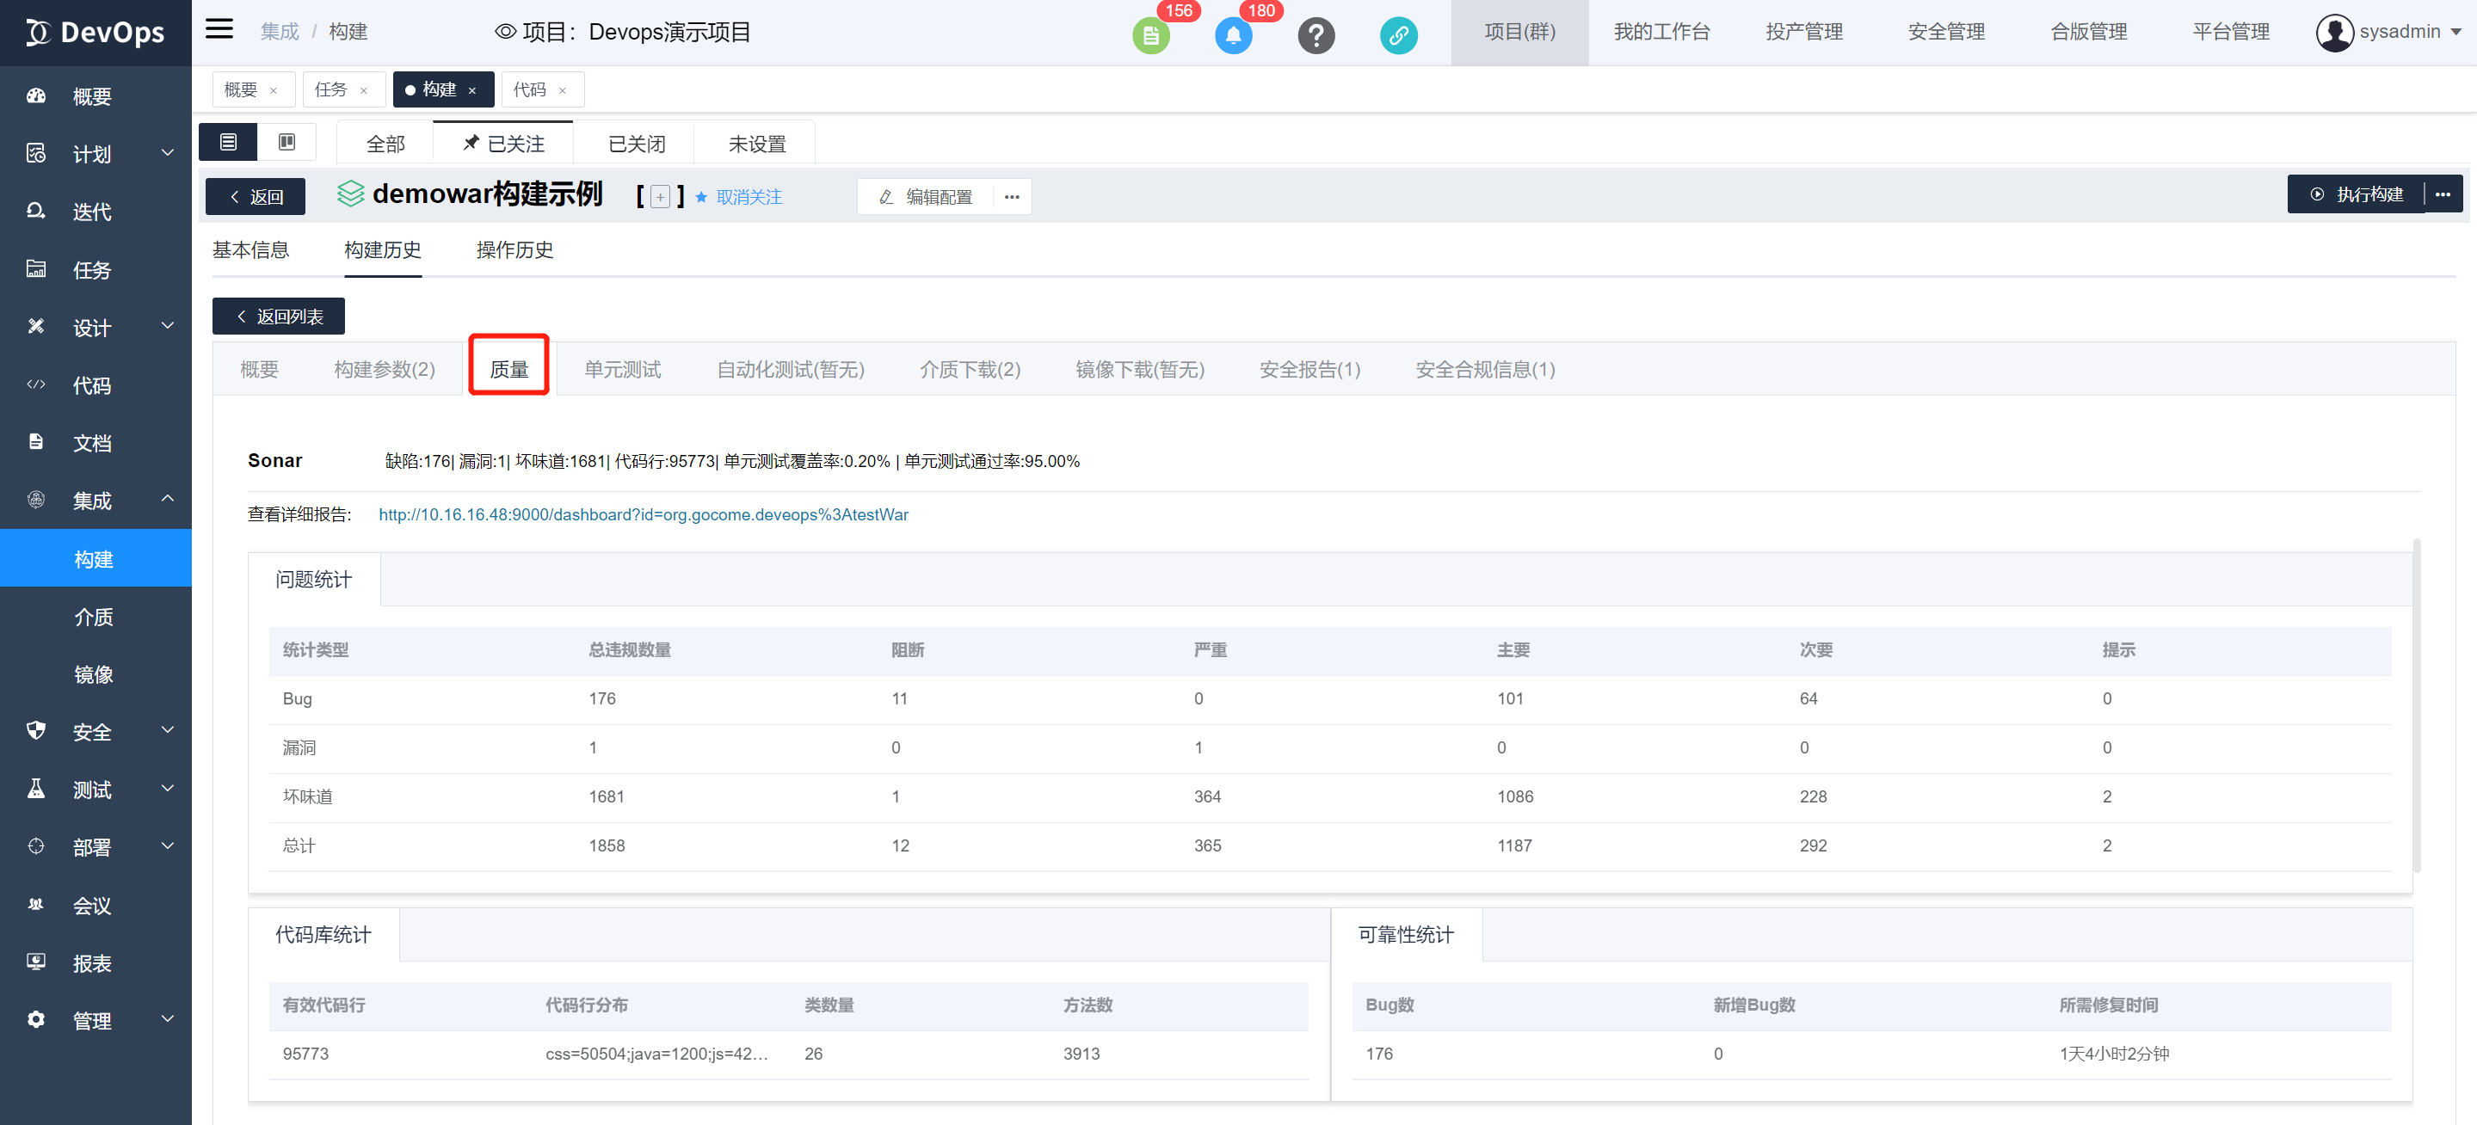Image resolution: width=2477 pixels, height=1125 pixels.
Task: Switch to the 单元测试 tab
Action: (622, 369)
